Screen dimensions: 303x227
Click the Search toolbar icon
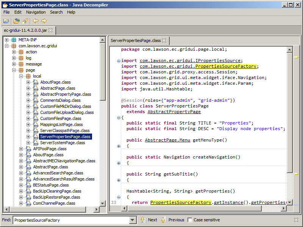tap(25, 21)
